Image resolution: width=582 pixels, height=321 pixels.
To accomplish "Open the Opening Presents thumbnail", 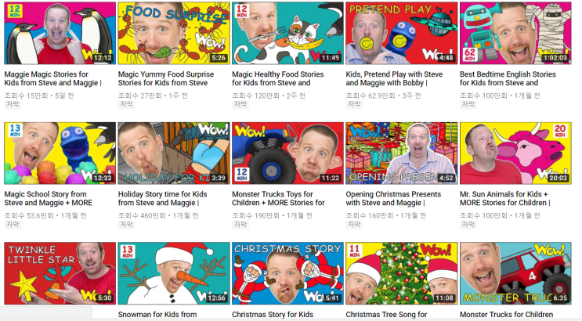I will tap(402, 153).
